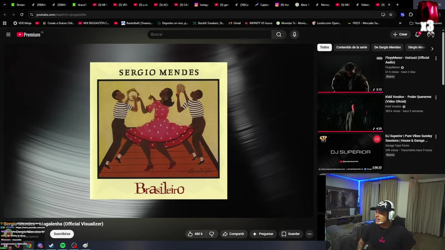The width and height of the screenshot is (445, 250).
Task: Open FREST - Mercado Sa... bookmark
Action: pyautogui.click(x=363, y=23)
